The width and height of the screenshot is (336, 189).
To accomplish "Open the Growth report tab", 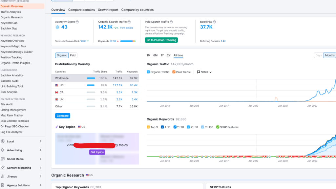I will [108, 10].
